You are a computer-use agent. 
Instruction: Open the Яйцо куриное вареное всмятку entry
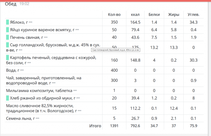(42, 30)
